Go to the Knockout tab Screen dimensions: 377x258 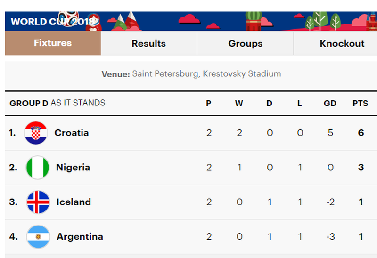(342, 44)
